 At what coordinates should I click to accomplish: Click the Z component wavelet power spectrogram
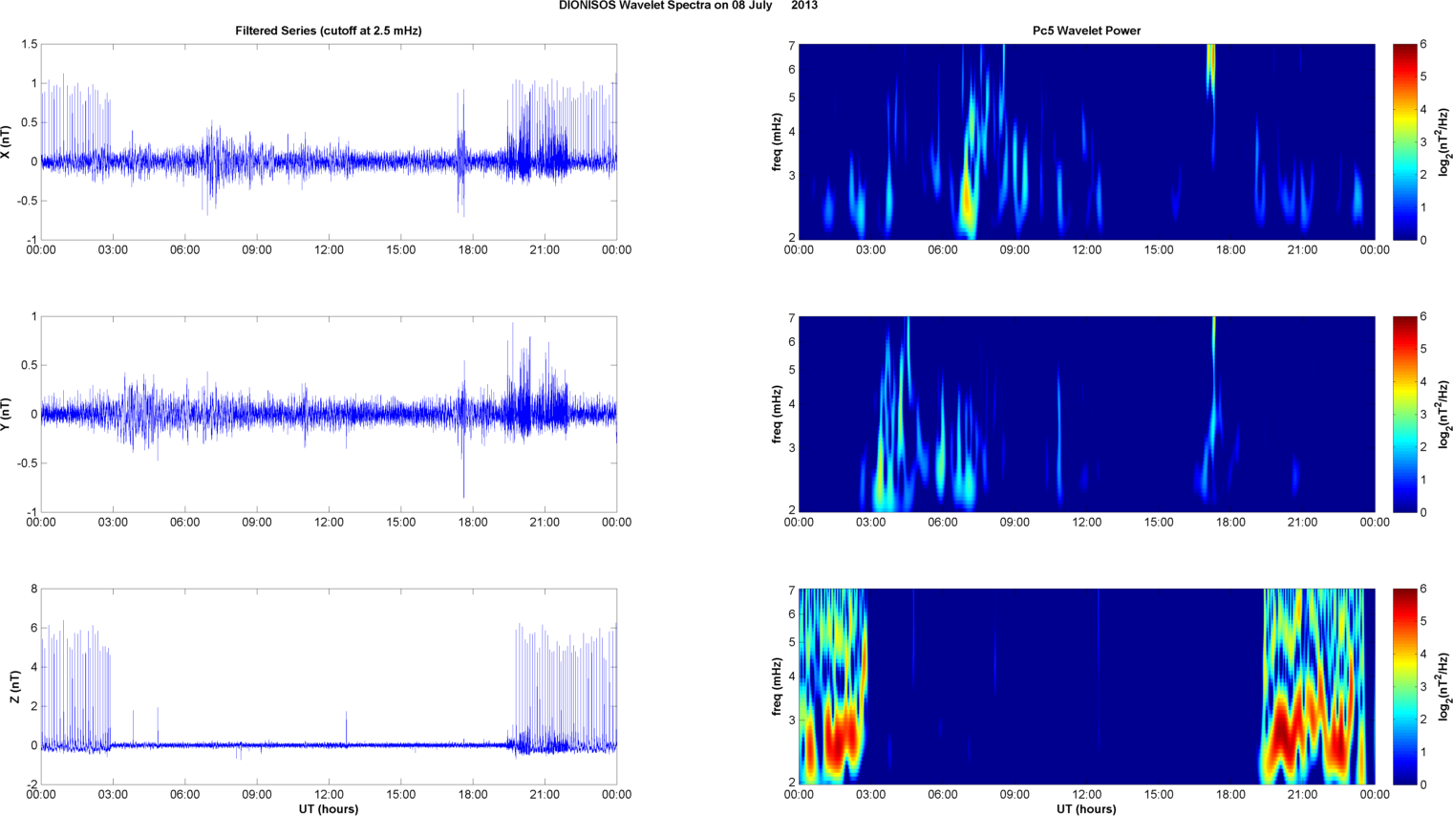coord(1086,687)
